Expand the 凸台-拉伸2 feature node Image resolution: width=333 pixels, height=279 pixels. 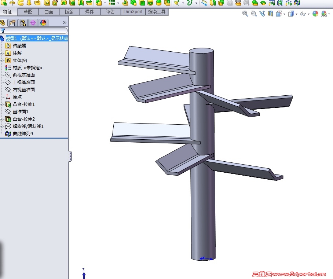coord(1,119)
